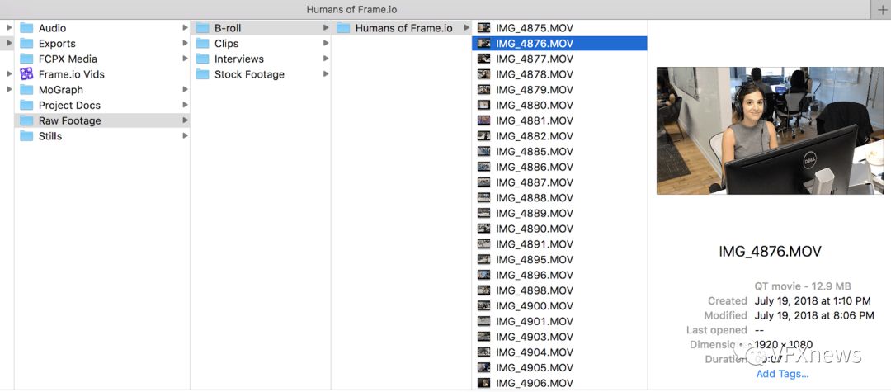891x392 pixels.
Task: Click the Add Tags... link
Action: click(x=782, y=374)
